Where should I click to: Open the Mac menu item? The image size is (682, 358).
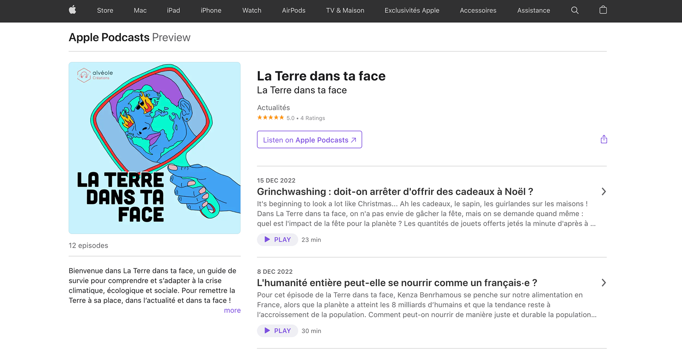[x=140, y=10]
